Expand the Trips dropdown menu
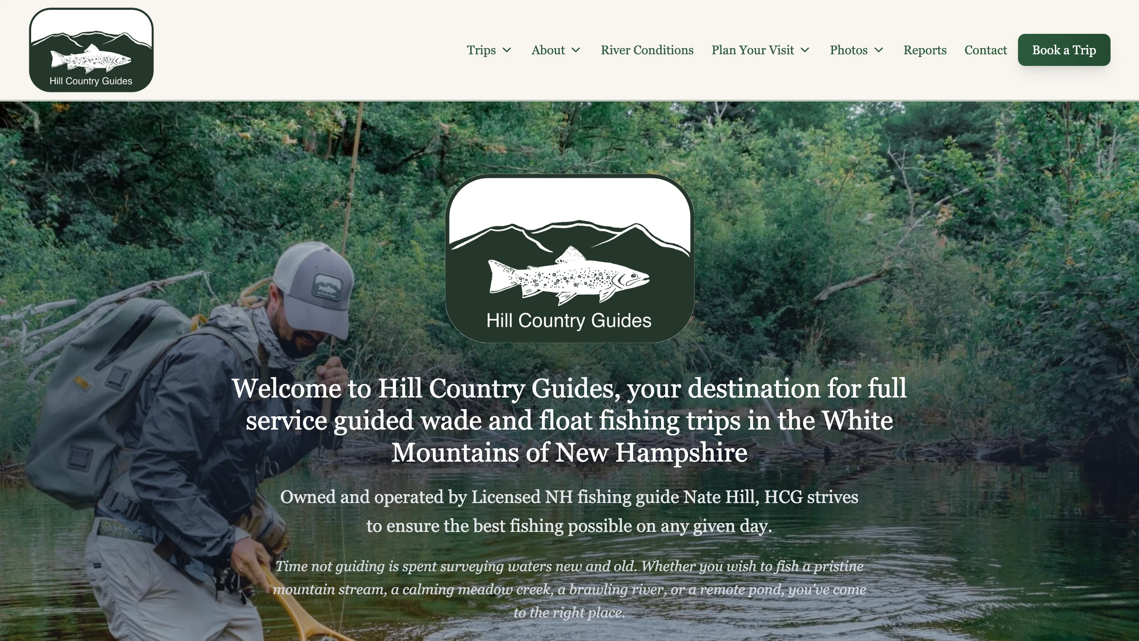The image size is (1139, 641). click(489, 50)
